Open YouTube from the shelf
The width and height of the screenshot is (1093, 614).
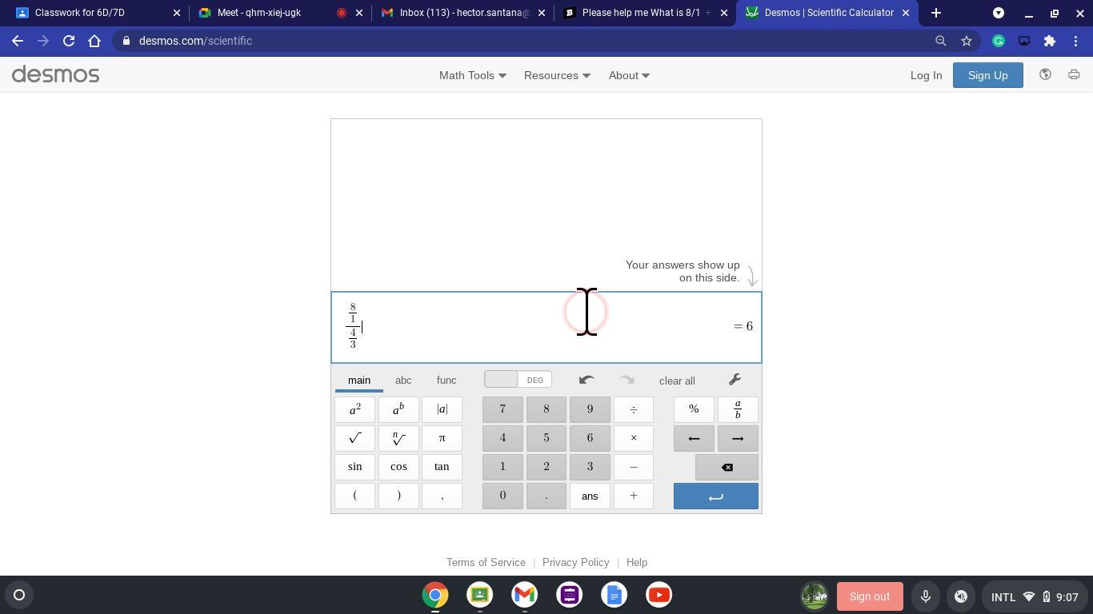point(659,595)
